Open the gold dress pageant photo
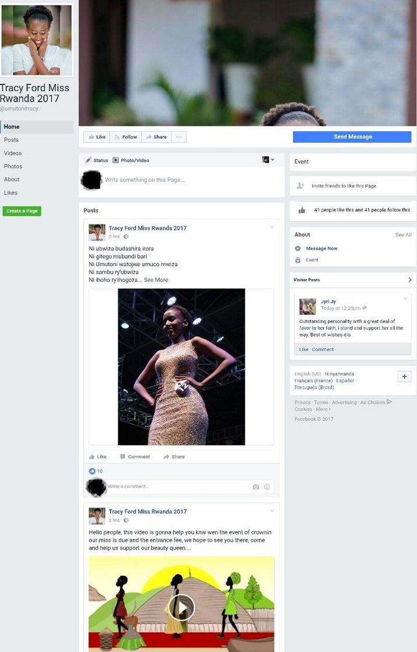The width and height of the screenshot is (417, 652). click(181, 367)
